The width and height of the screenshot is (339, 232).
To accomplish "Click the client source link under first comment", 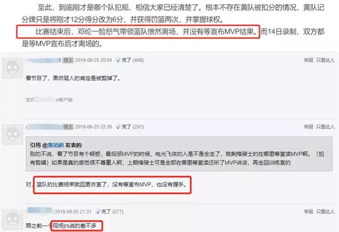I will pos(49,99).
